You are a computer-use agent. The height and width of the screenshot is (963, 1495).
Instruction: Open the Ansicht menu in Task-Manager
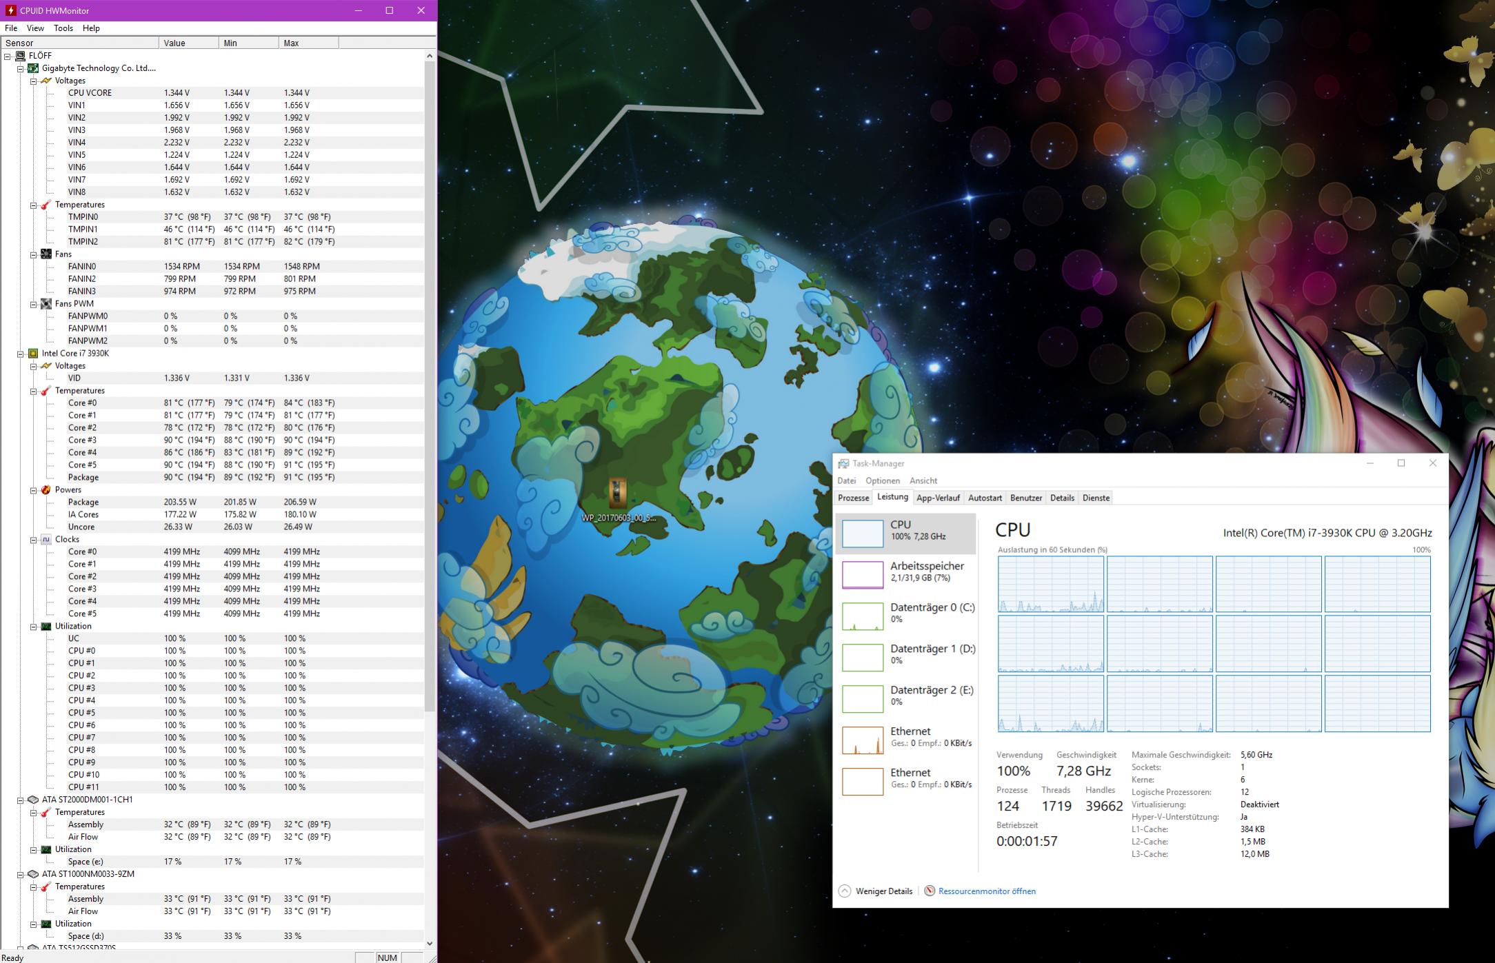pos(923,481)
